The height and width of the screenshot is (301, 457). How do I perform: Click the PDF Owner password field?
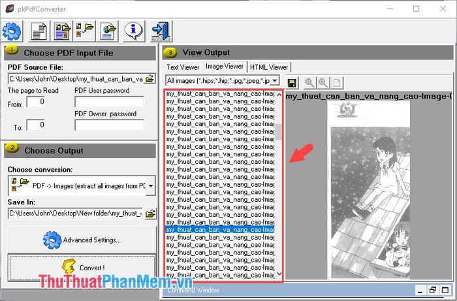[109, 125]
